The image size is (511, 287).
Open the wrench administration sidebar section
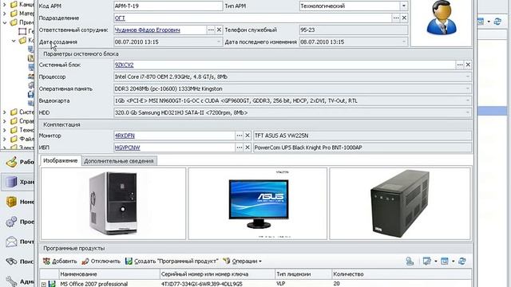point(18,281)
